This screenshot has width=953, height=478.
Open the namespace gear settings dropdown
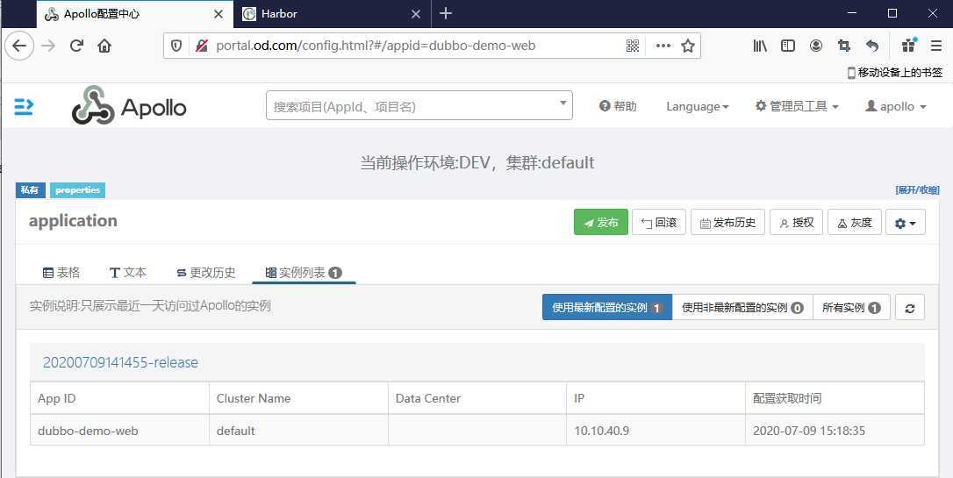[906, 222]
